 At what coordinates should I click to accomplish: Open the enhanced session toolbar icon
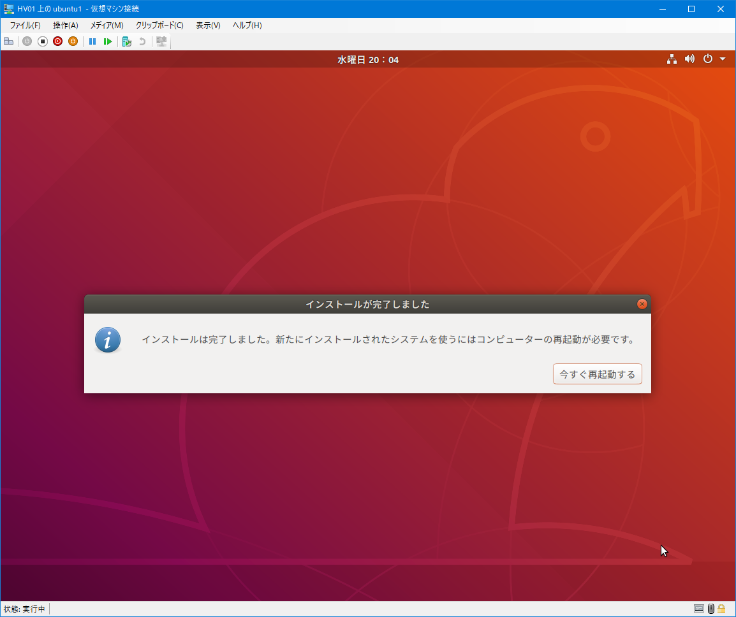161,41
